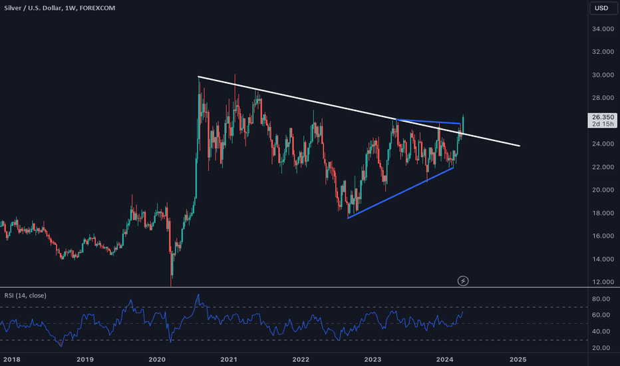Click the 30.000 price axis label
This screenshot has width=620, height=366.
603,75
